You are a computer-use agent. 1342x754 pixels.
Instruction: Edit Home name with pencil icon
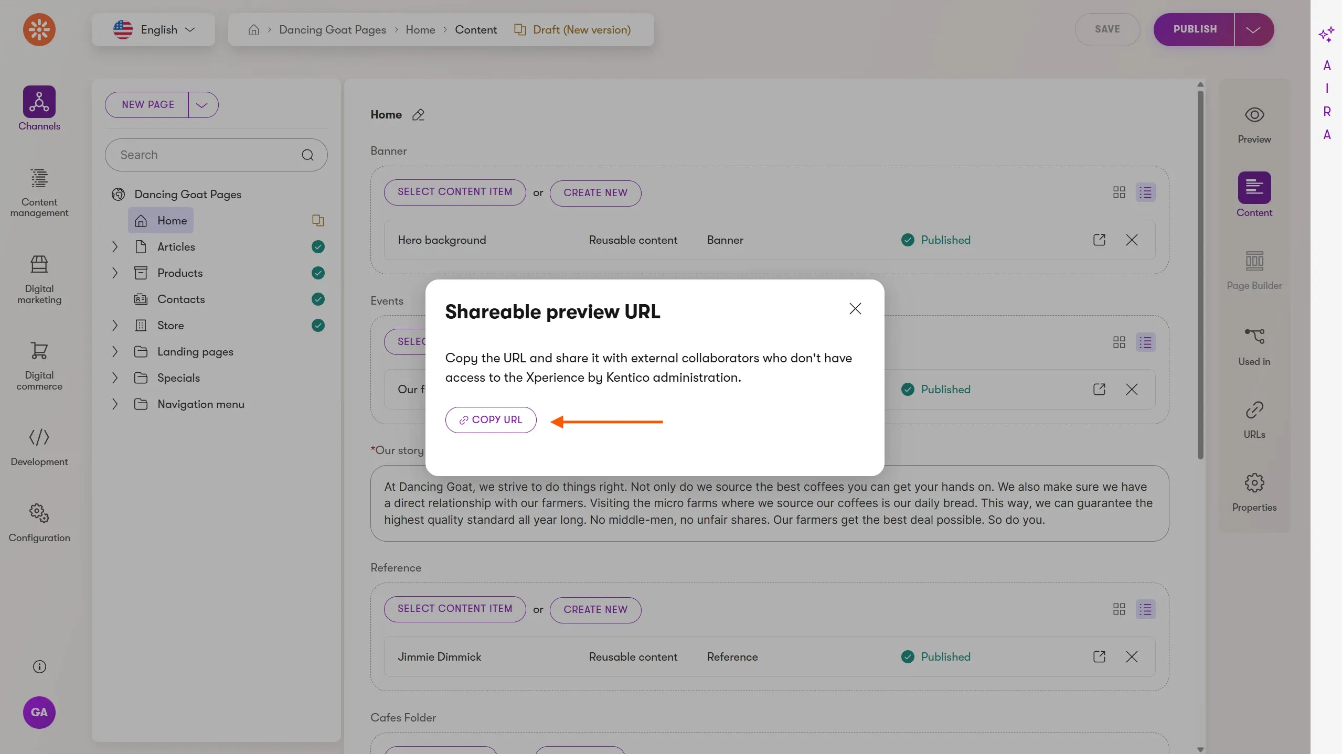[418, 115]
